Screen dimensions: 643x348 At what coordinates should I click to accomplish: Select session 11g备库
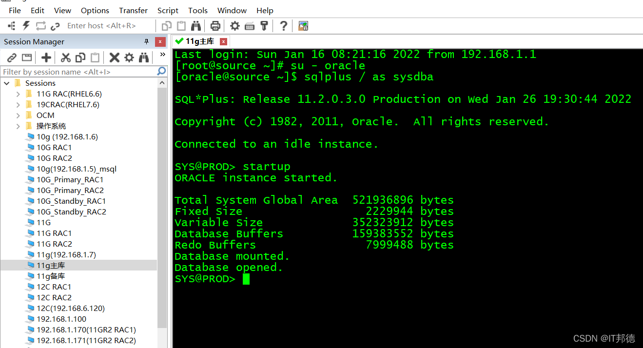click(x=51, y=276)
